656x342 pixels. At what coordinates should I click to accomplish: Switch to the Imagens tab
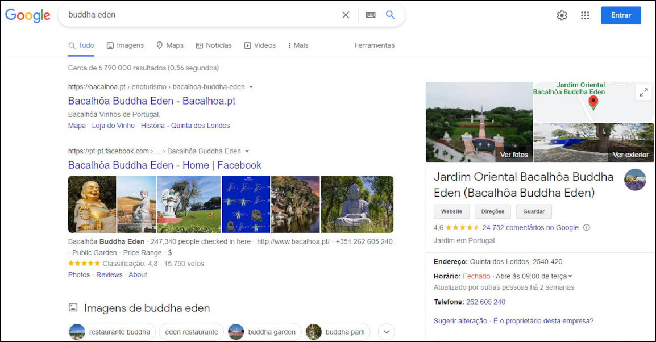click(125, 45)
